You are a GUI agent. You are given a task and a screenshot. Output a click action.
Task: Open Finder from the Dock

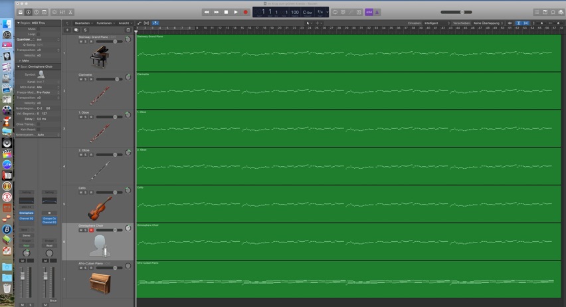7,24
